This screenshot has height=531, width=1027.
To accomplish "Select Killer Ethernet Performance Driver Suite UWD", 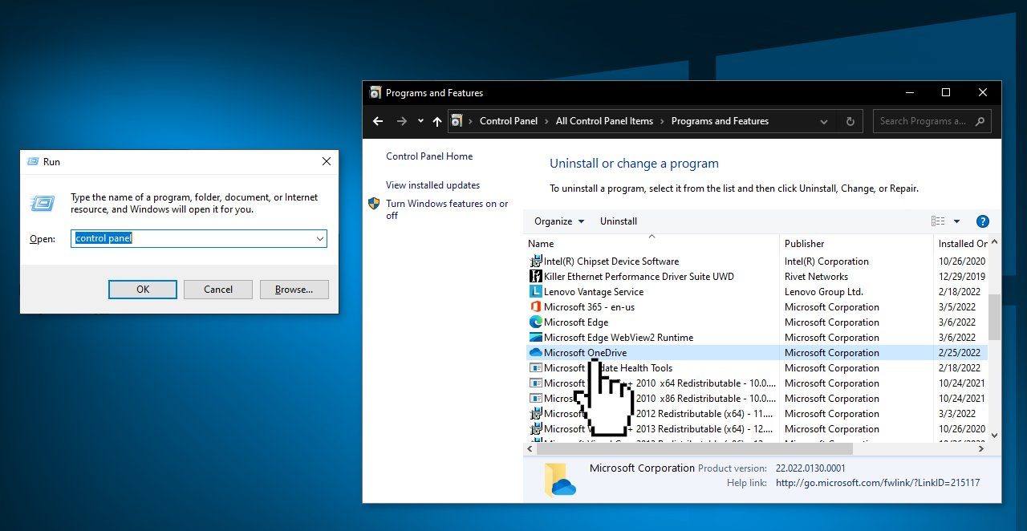I will point(757,277).
